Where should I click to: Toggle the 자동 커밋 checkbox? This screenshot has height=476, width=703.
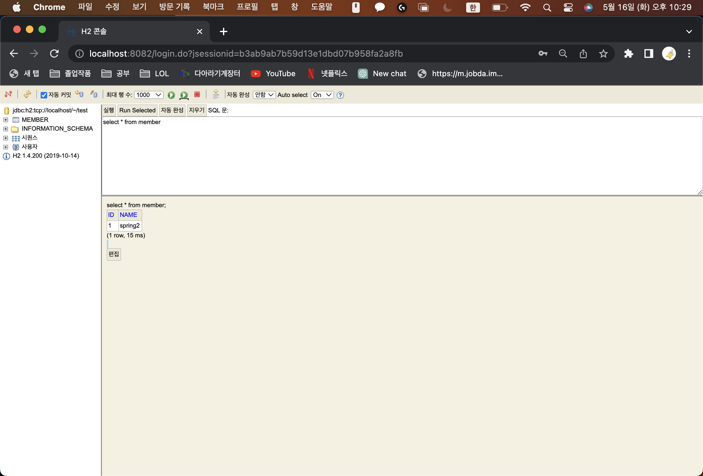click(x=44, y=95)
